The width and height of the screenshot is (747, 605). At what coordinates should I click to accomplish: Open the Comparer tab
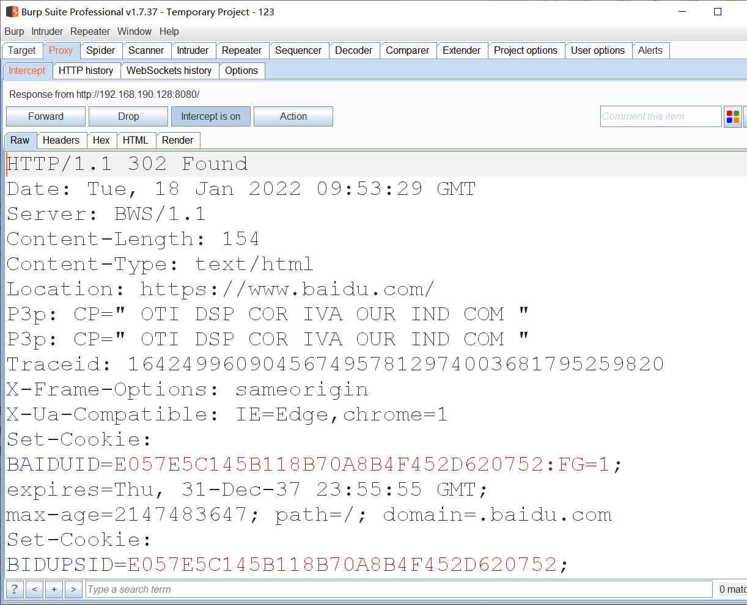point(408,51)
